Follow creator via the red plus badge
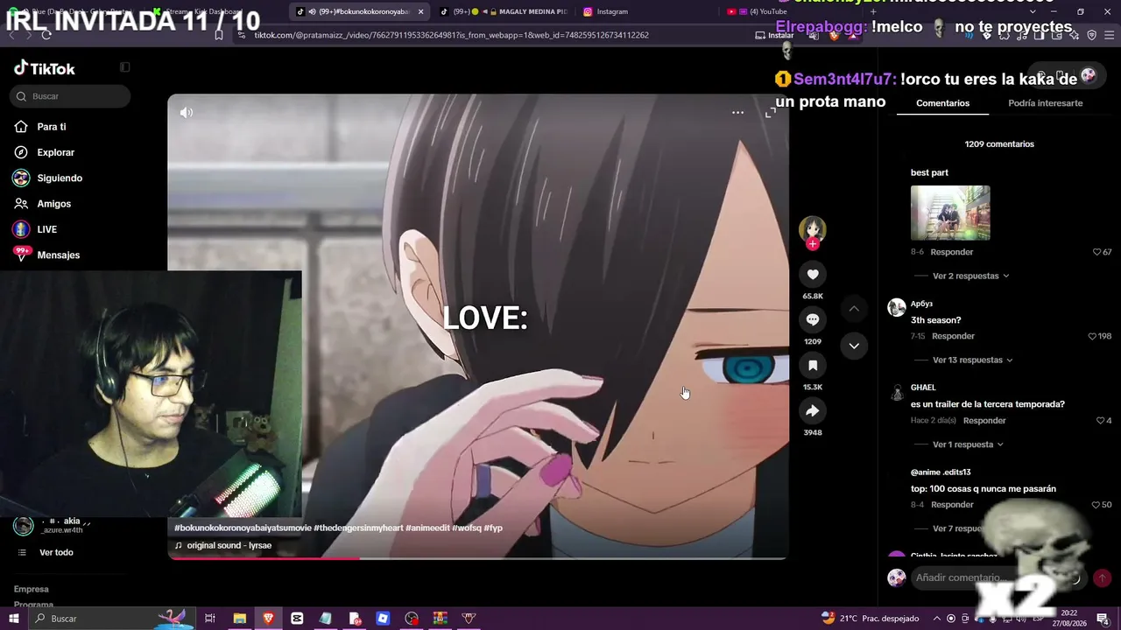The height and width of the screenshot is (630, 1121). click(813, 244)
